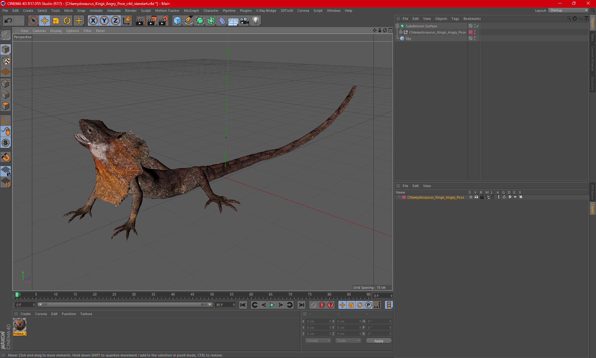Toggle Subdivision Surface enabled checkmark

[x=478, y=26]
